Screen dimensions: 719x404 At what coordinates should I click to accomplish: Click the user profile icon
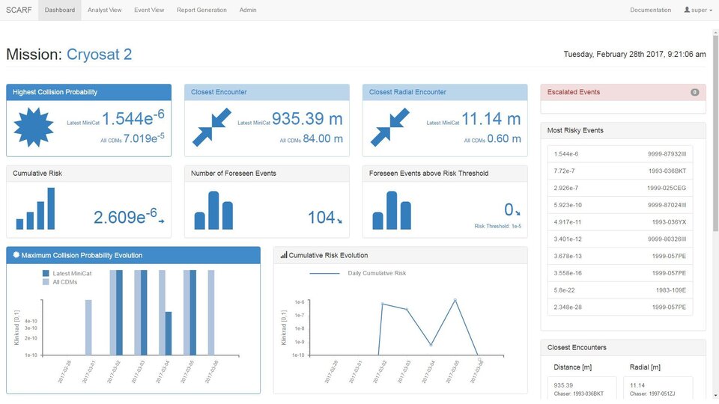tap(687, 10)
